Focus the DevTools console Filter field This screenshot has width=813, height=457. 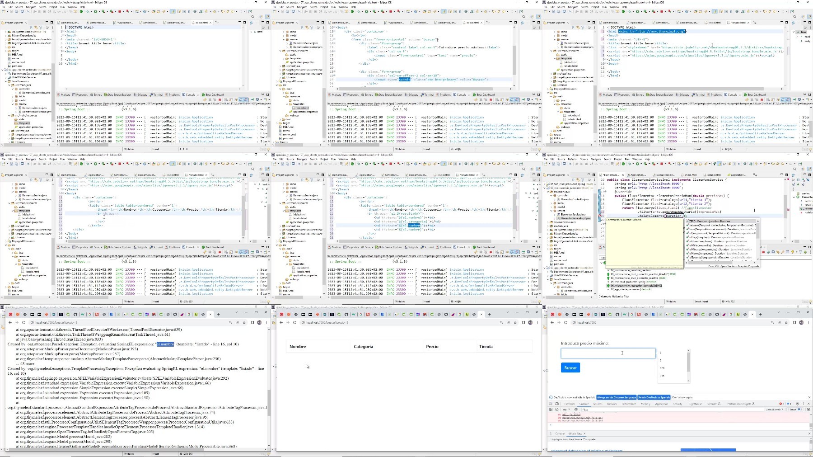(x=672, y=410)
